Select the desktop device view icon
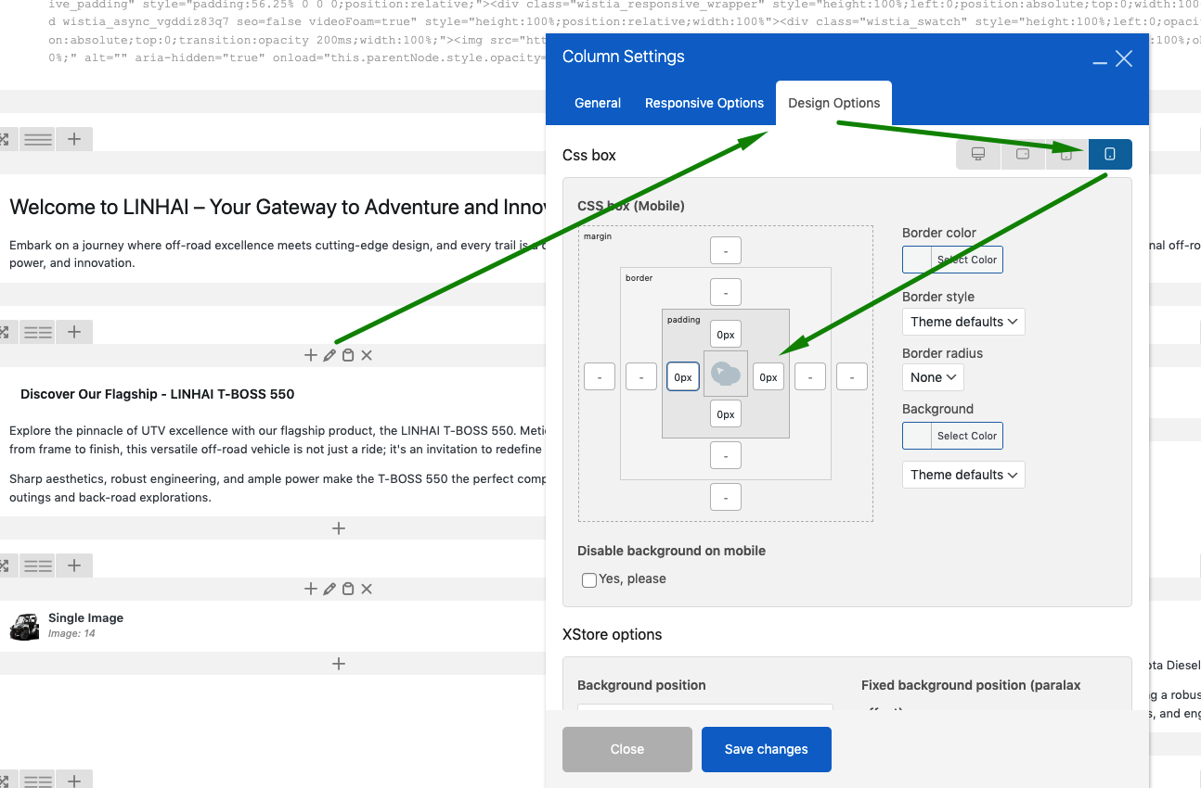Image resolution: width=1201 pixels, height=788 pixels. click(x=978, y=155)
